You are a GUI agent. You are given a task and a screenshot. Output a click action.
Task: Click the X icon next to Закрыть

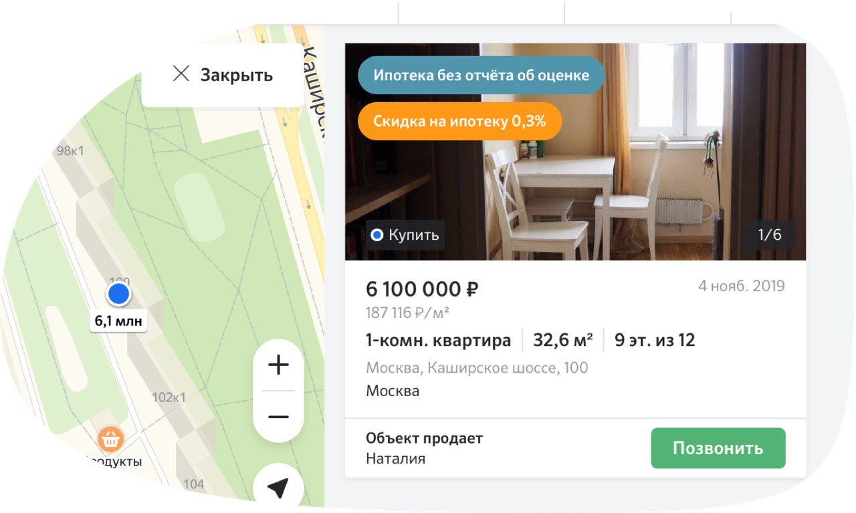point(181,73)
